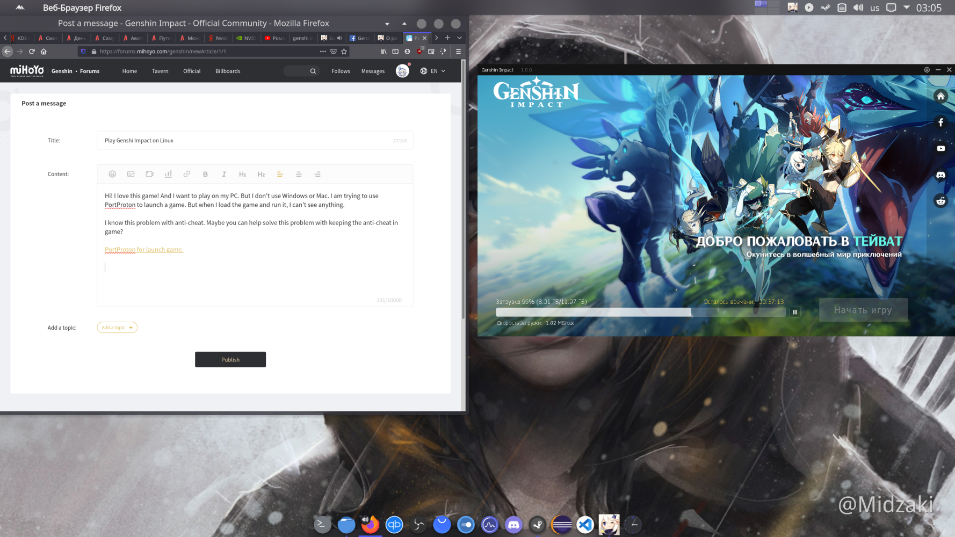Open the Tavern forum section
The image size is (955, 537).
click(160, 71)
